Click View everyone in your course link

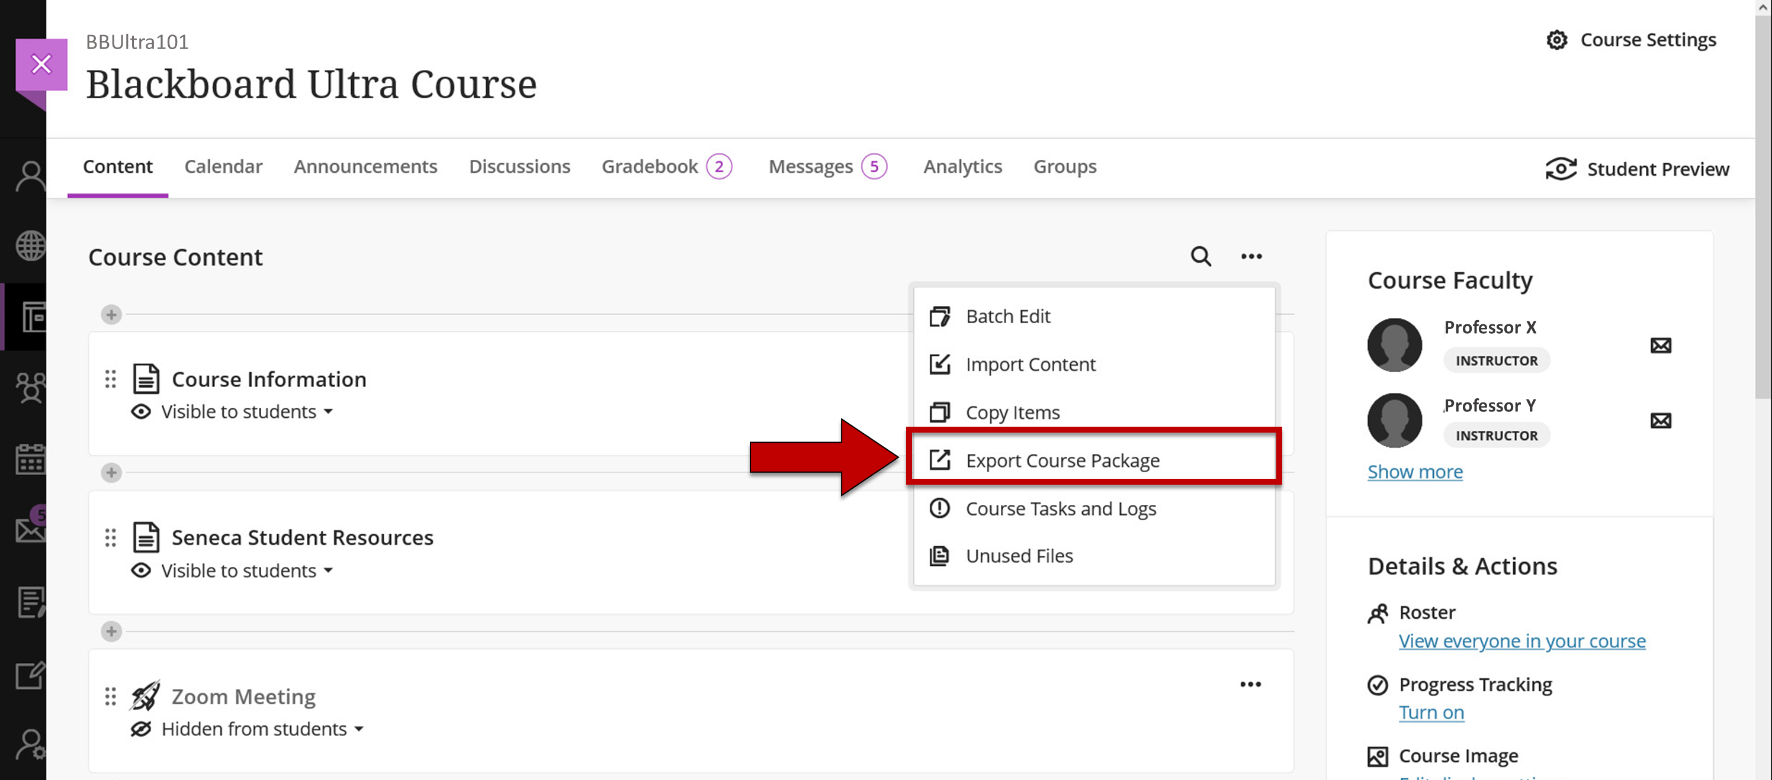tap(1521, 641)
